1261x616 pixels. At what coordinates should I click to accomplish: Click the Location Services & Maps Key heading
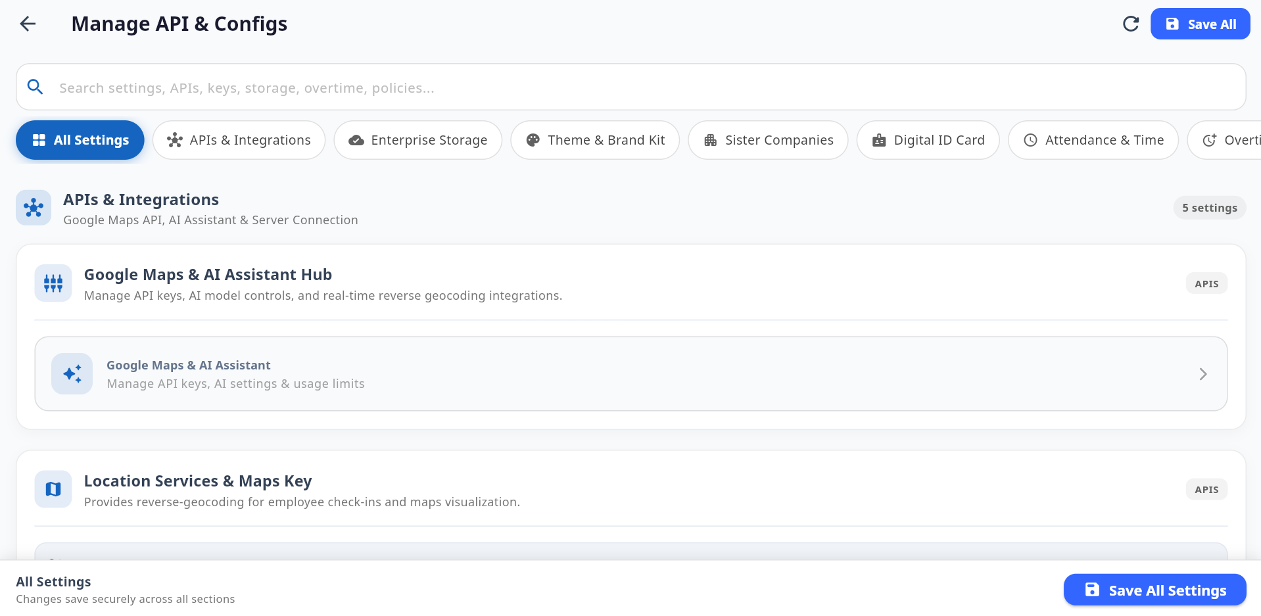(x=198, y=481)
